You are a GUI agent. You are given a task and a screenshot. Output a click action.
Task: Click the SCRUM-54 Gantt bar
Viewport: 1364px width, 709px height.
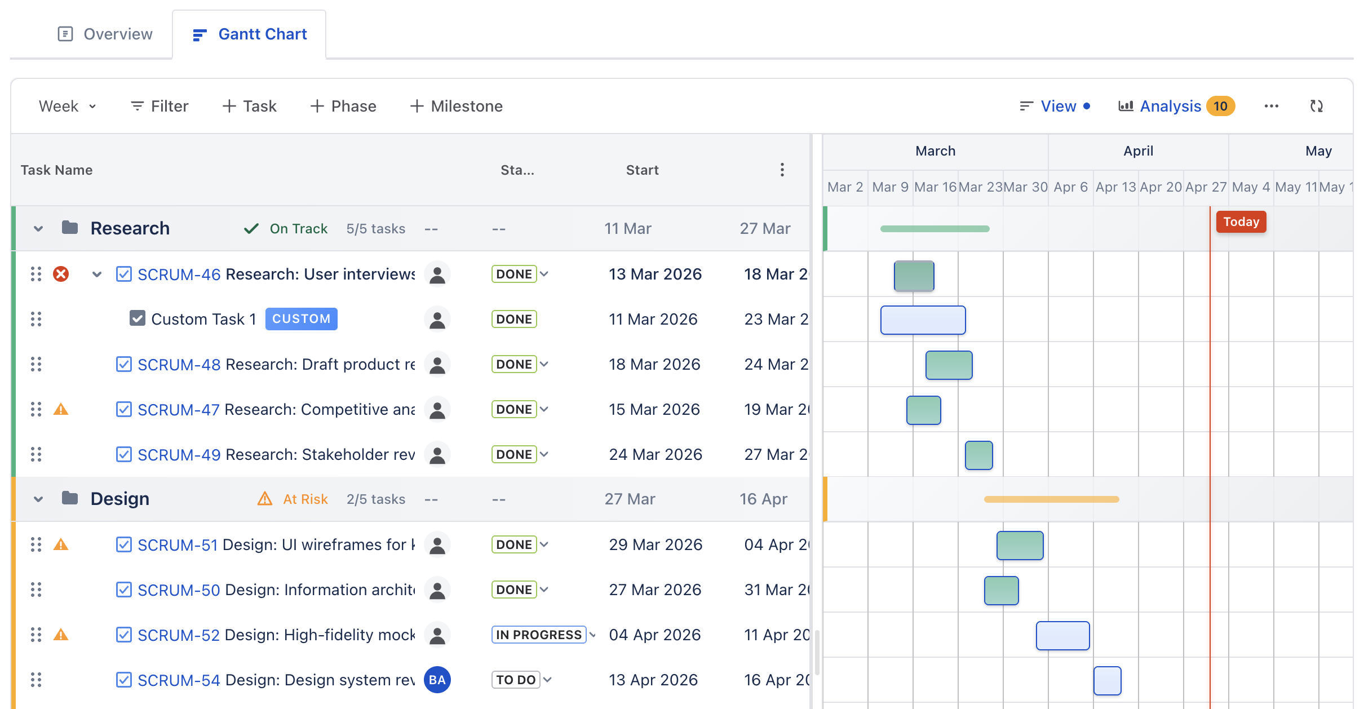tap(1108, 681)
